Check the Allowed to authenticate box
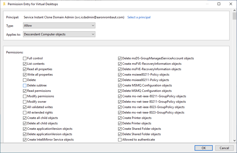This screenshot has height=153, width=237. click(120, 140)
